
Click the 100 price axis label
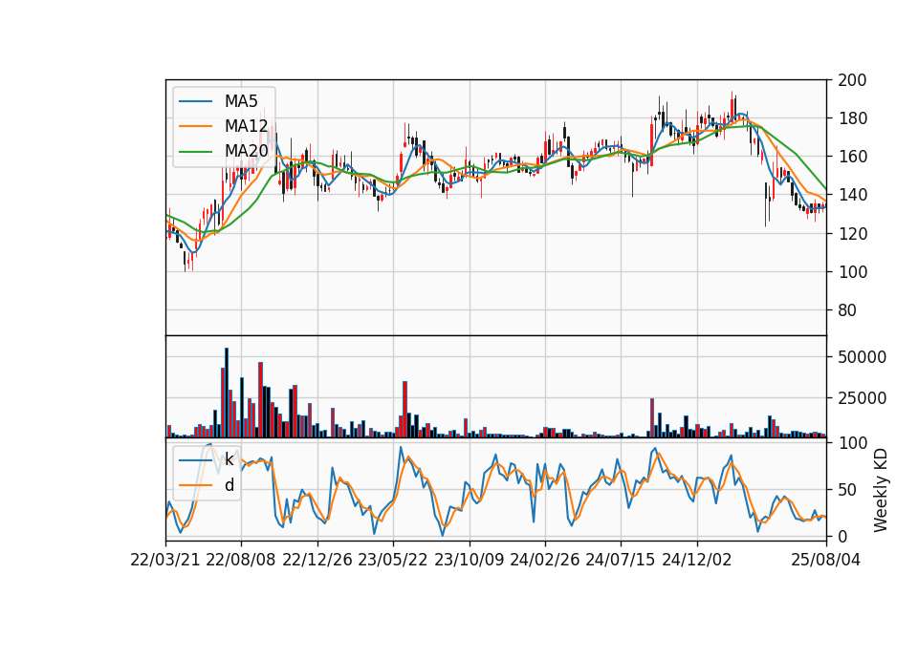coord(852,272)
